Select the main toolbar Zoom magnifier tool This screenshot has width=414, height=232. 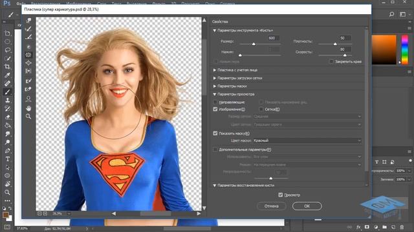click(7, 192)
